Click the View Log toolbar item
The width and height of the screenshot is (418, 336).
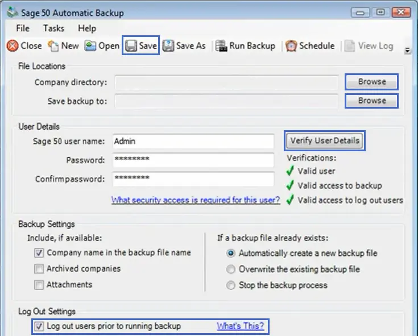[369, 46]
